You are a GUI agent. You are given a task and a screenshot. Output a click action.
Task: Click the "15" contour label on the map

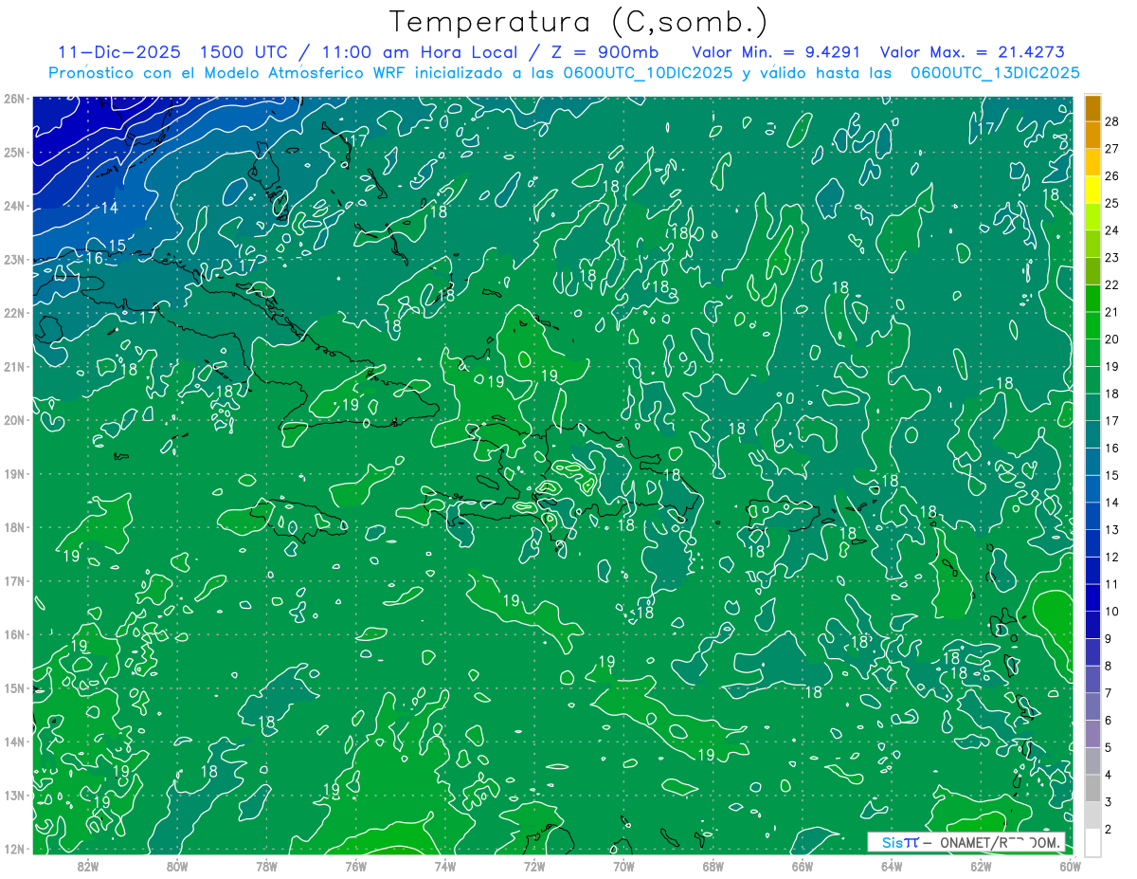(x=117, y=247)
